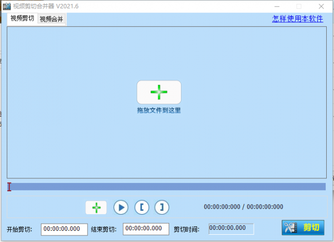Screen dimensions: 334x242
Task: Close the video cutter window
Action: coord(322,6)
